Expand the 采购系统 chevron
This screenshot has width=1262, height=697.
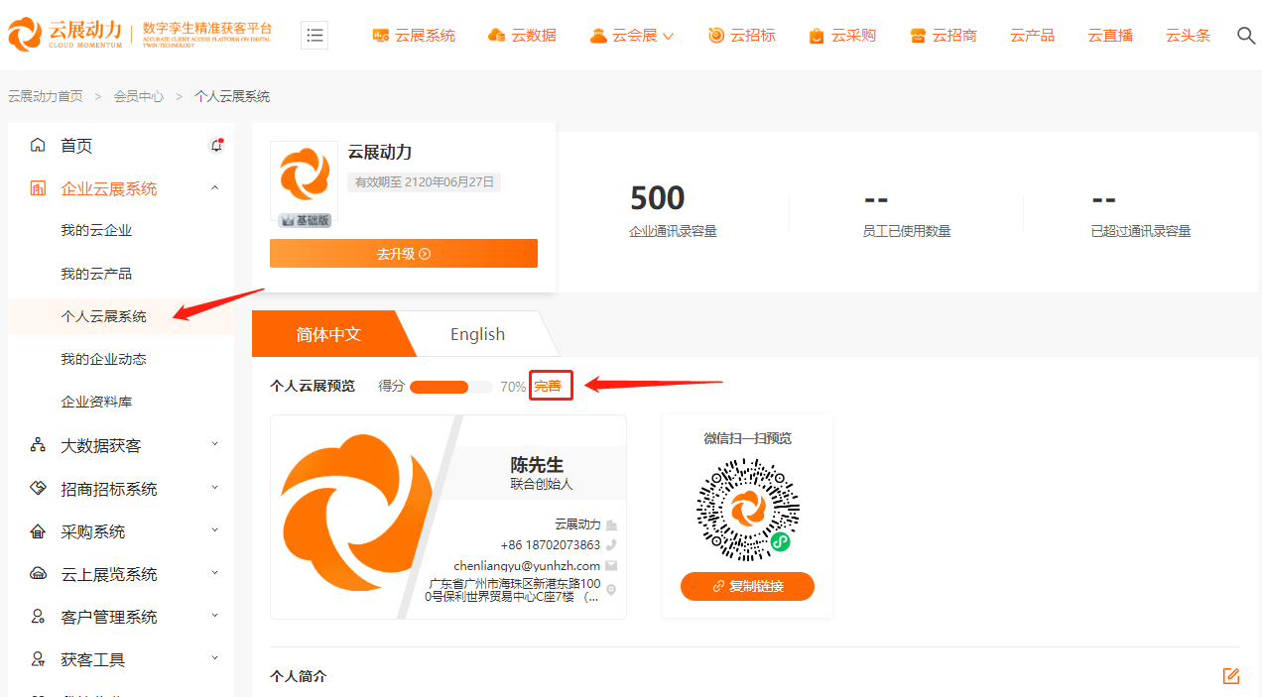point(215,529)
